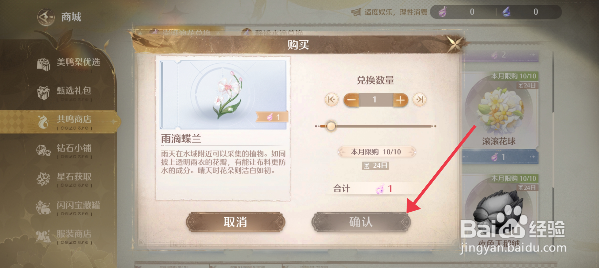
Task: Click the pink currency icon in the top bar
Action: pyautogui.click(x=443, y=12)
